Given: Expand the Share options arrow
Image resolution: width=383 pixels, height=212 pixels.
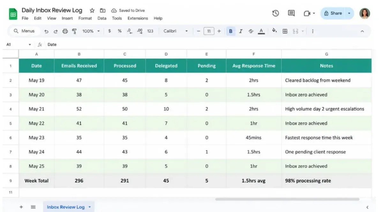Looking at the screenshot, I should 349,13.
